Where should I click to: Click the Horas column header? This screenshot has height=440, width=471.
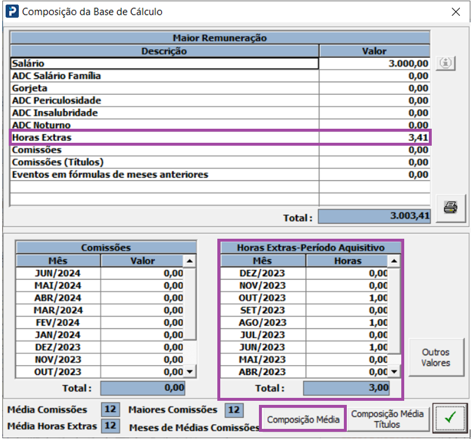click(347, 260)
